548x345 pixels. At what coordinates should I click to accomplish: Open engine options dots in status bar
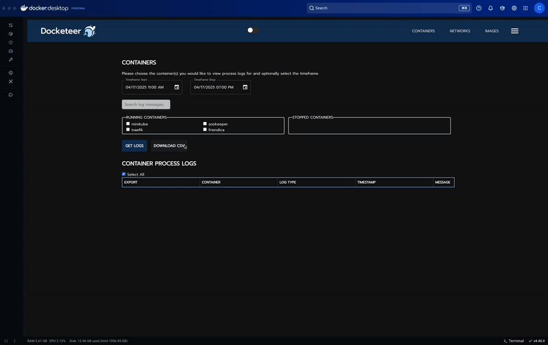[x=14, y=341]
